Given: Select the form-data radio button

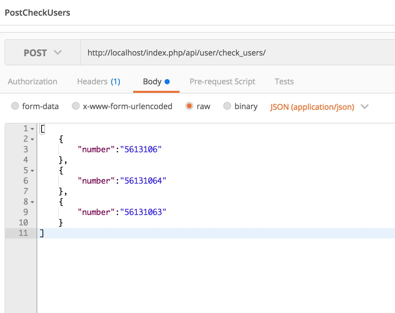Looking at the screenshot, I should click(15, 106).
